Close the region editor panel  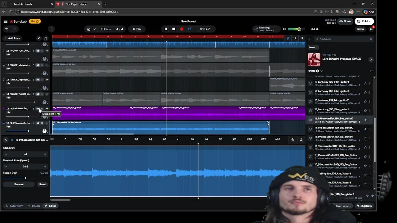click(x=6, y=140)
